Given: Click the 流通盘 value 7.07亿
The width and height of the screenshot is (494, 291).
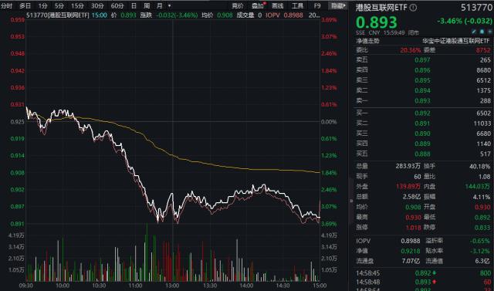Looking at the screenshot, I should [411, 261].
